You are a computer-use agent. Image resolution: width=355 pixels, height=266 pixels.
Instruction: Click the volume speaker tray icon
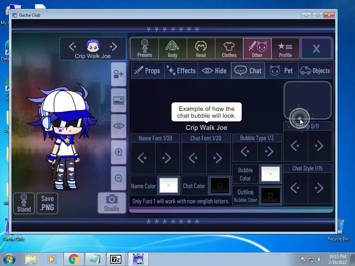pyautogui.click(x=320, y=259)
